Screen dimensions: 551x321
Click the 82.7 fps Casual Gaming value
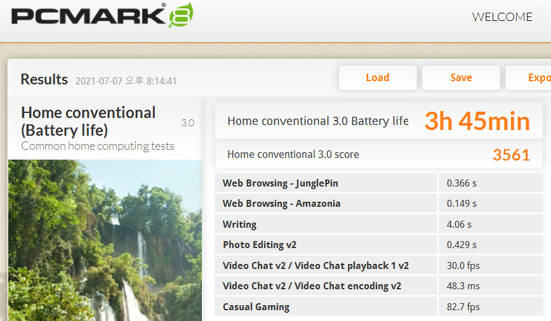[463, 307]
